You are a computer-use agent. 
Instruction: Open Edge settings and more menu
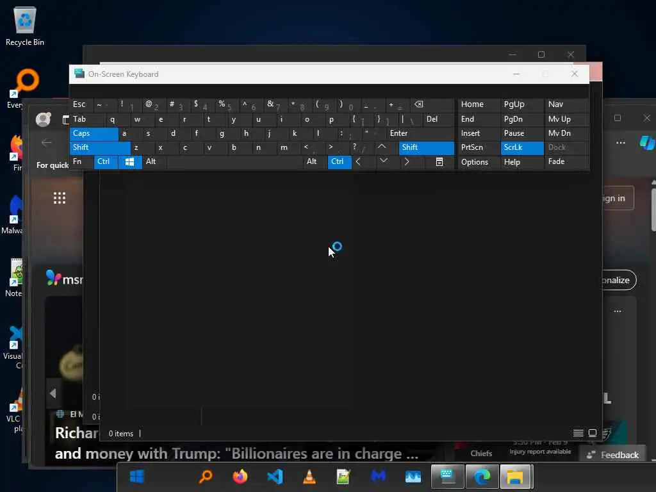tap(620, 143)
